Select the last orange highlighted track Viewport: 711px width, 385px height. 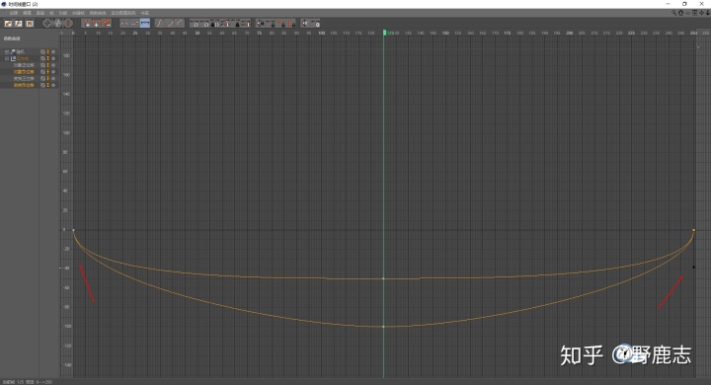pyautogui.click(x=24, y=85)
